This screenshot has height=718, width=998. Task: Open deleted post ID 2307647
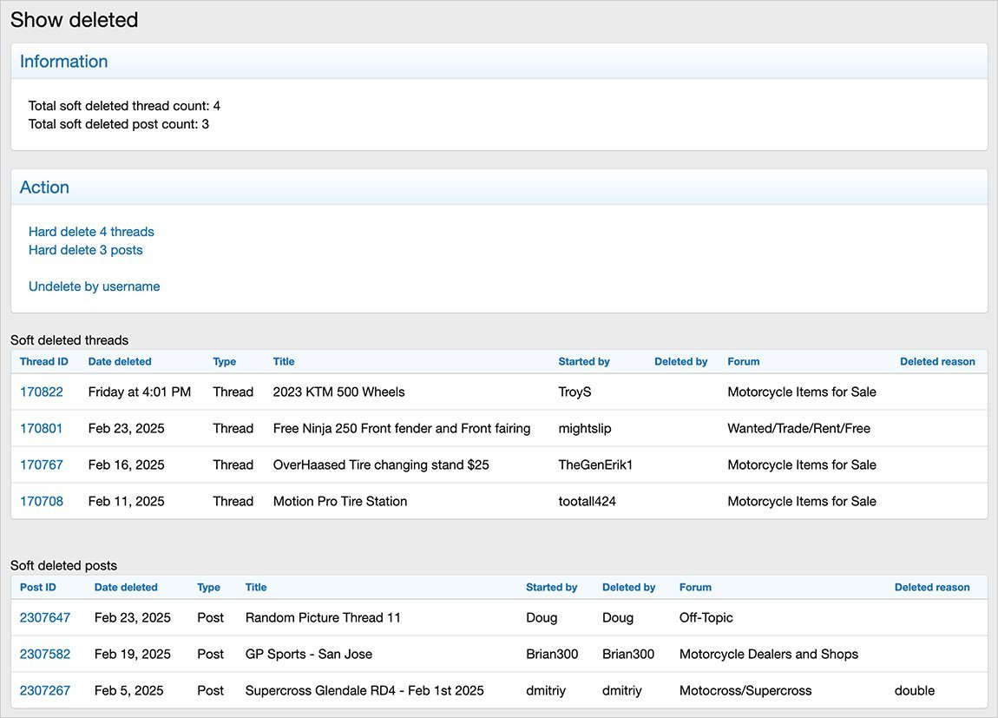coord(45,617)
